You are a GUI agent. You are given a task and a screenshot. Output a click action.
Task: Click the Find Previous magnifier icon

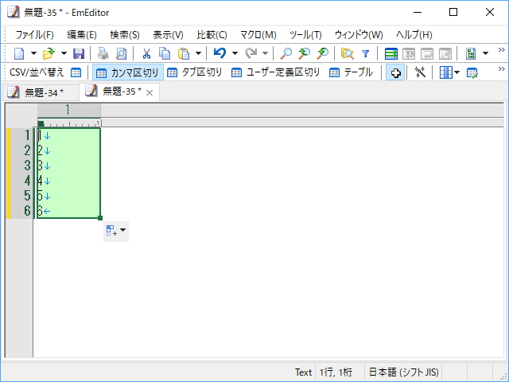point(304,53)
